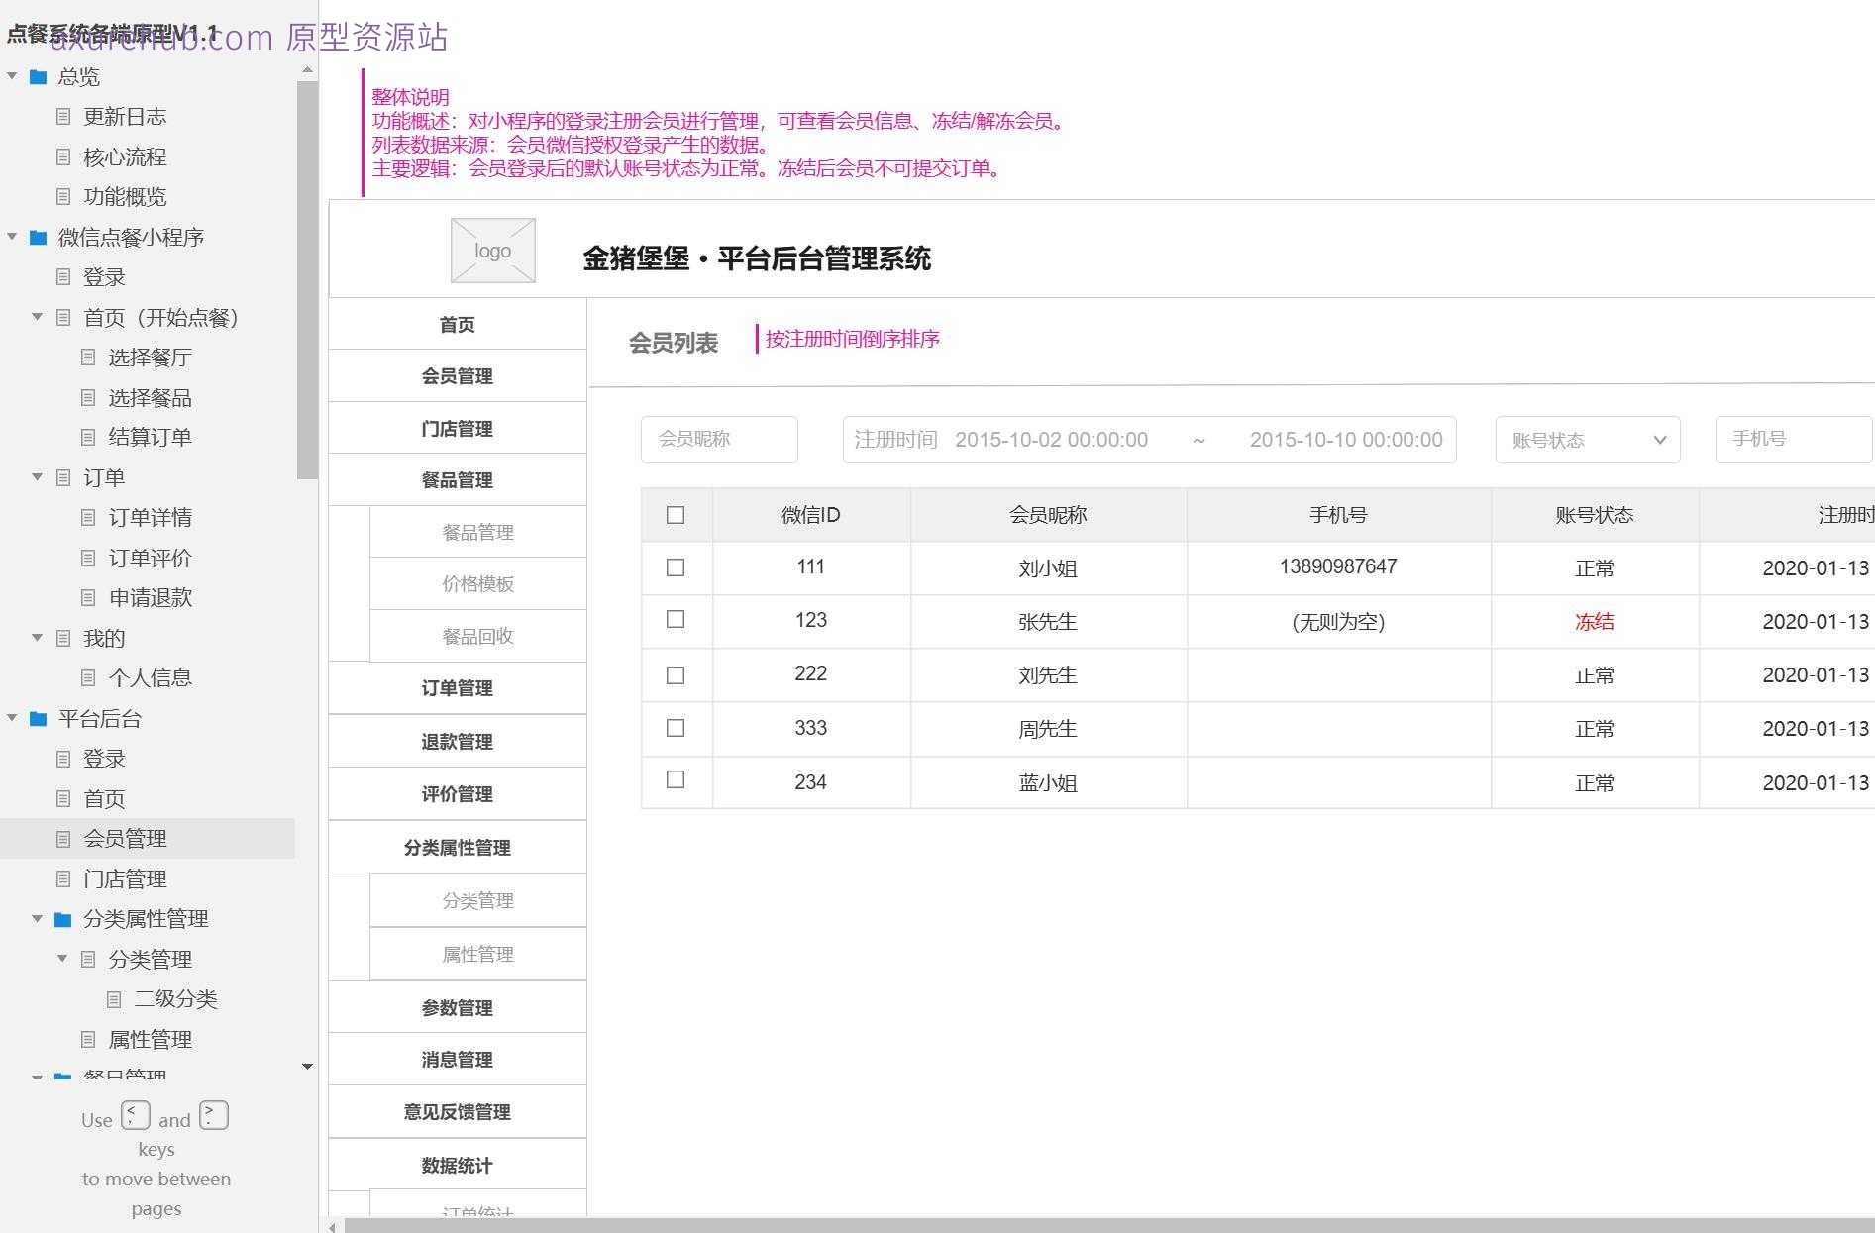Collapse the 我的 tree node
Image resolution: width=1875 pixels, height=1233 pixels.
pos(37,638)
